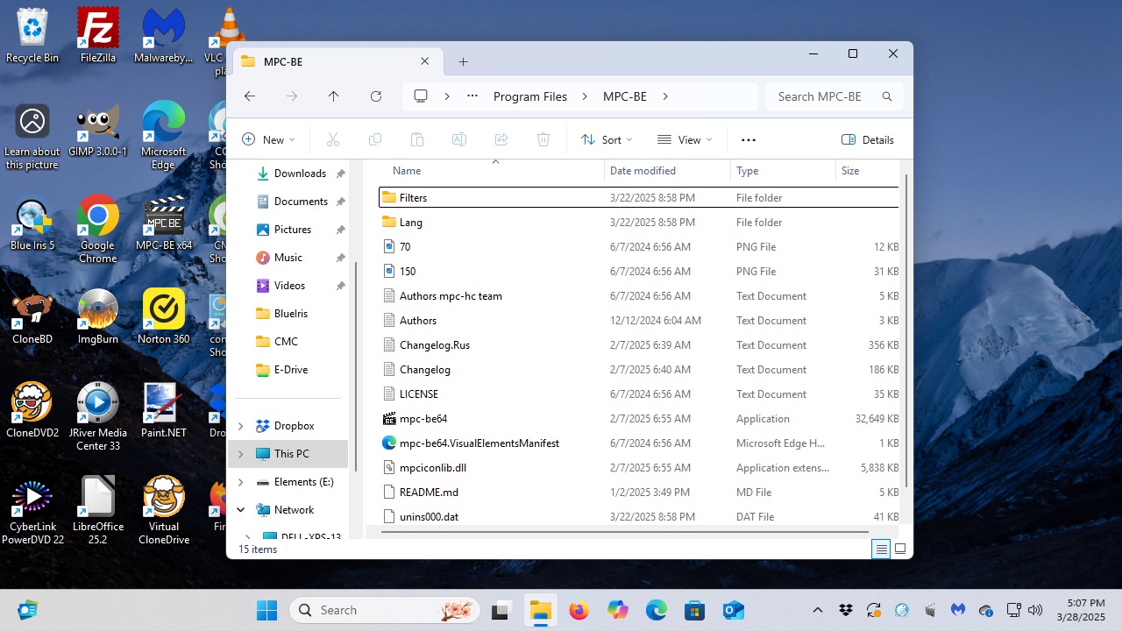The image size is (1122, 631).
Task: Click the Delete trash icon in toolbar
Action: 543,139
